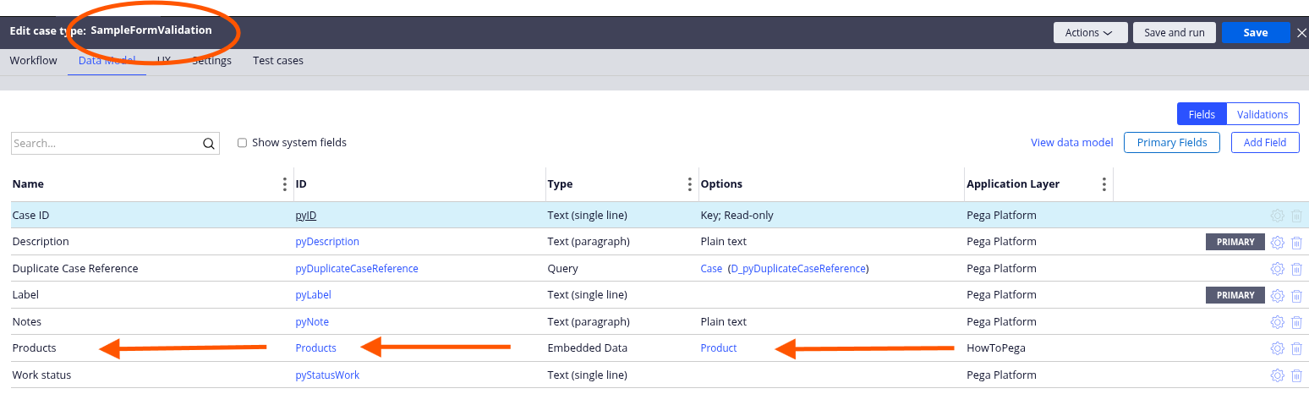Click the search magnifier icon
Viewport: 1309px width, 405px height.
pyautogui.click(x=209, y=144)
